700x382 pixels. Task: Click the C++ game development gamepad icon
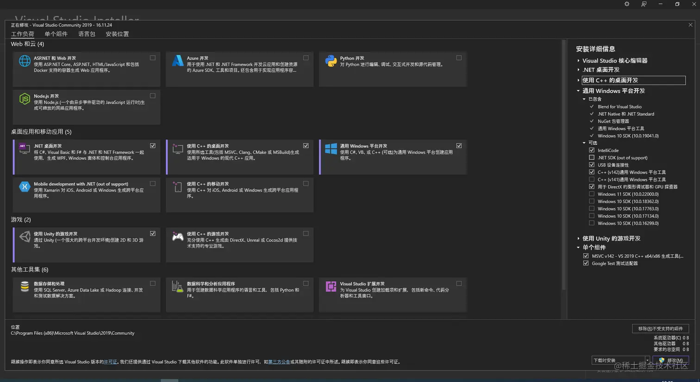(178, 237)
